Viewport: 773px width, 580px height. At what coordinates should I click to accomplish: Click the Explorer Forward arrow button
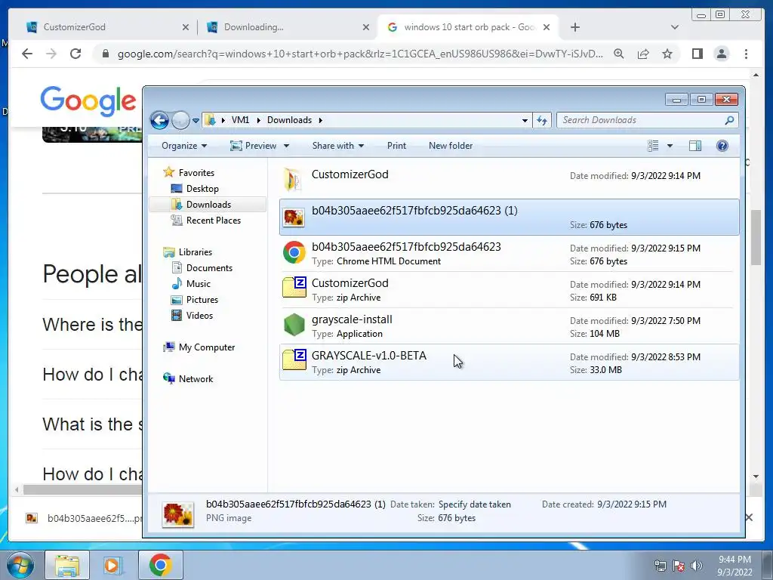(180, 120)
